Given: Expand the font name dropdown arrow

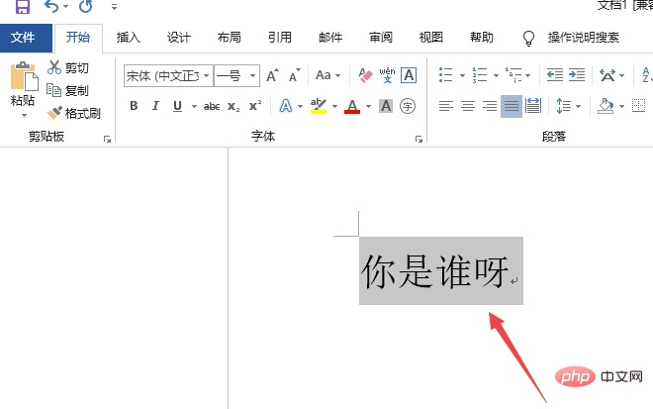Looking at the screenshot, I should coord(207,76).
